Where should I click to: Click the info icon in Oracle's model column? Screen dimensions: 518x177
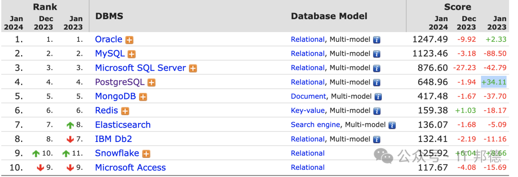(377, 40)
